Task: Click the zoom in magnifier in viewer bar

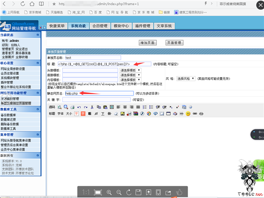Action: click(109, 192)
